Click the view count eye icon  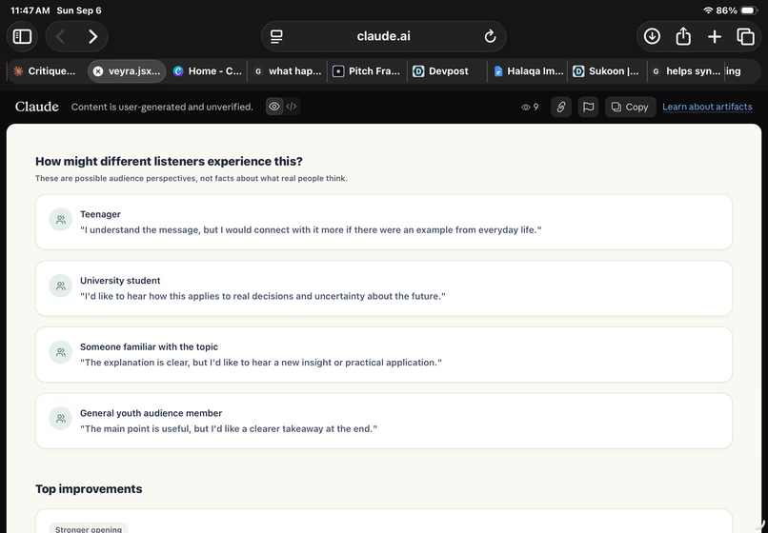tap(526, 107)
